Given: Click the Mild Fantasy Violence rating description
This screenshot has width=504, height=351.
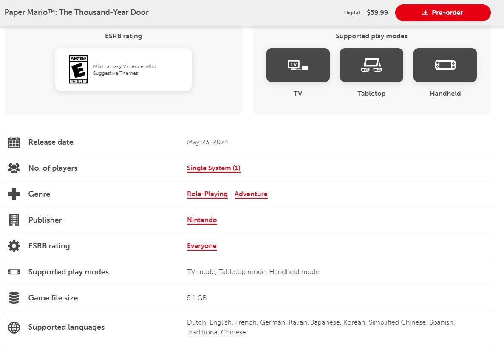Looking at the screenshot, I should 125,70.
